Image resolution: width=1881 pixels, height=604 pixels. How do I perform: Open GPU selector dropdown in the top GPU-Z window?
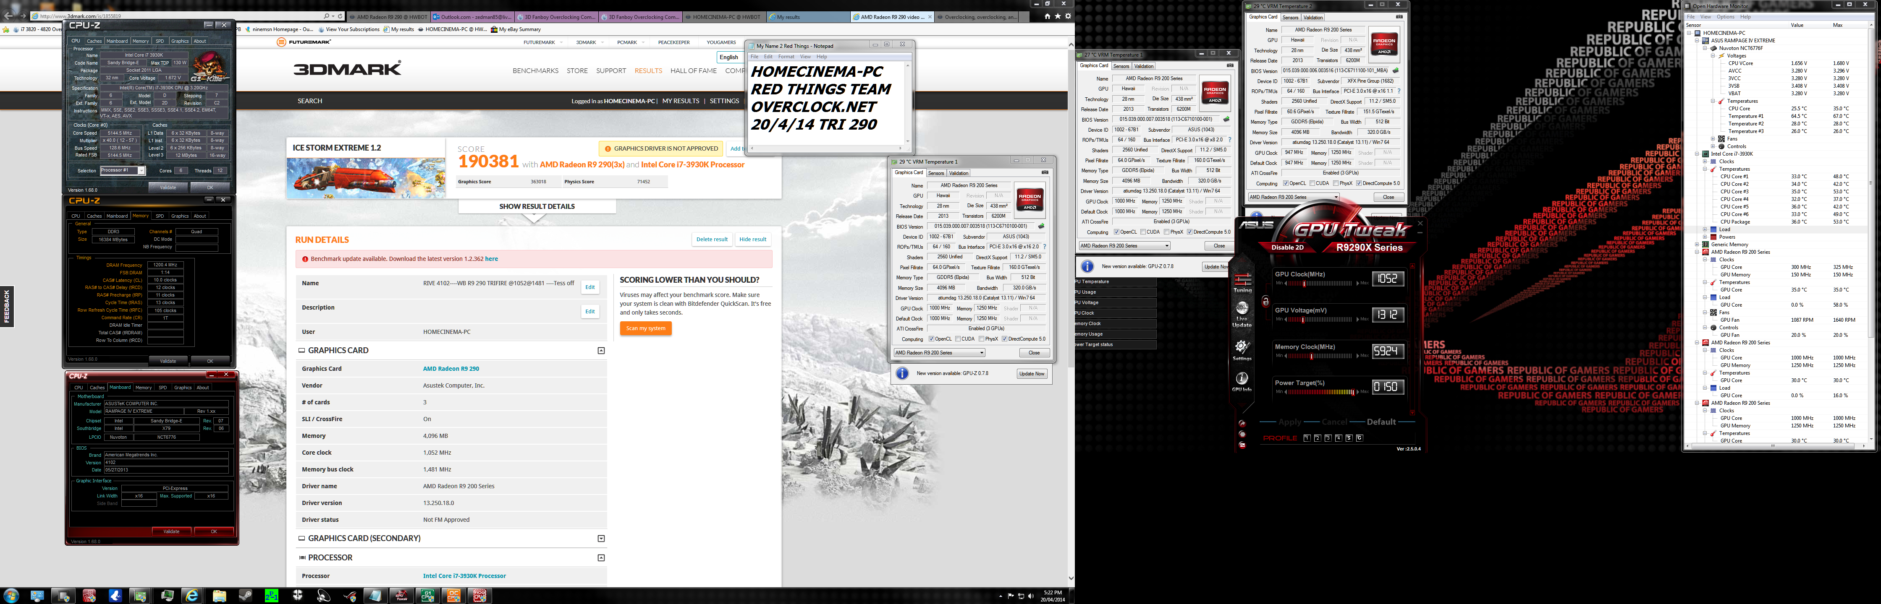click(1294, 197)
